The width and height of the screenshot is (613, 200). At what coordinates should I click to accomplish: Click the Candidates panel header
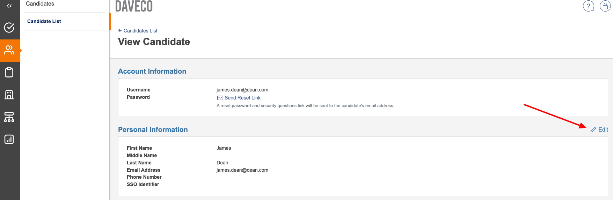[x=40, y=4]
